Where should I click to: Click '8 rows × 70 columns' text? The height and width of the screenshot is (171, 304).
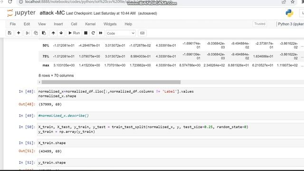pos(56,76)
